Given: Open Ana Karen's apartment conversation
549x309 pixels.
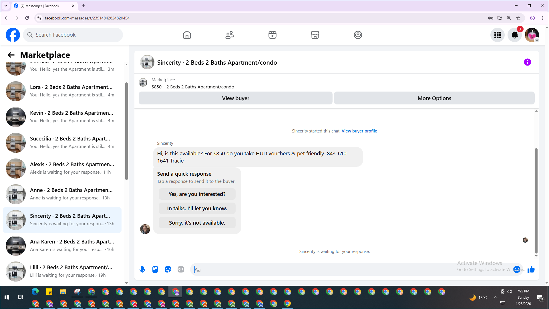Looking at the screenshot, I should pyautogui.click(x=62, y=245).
